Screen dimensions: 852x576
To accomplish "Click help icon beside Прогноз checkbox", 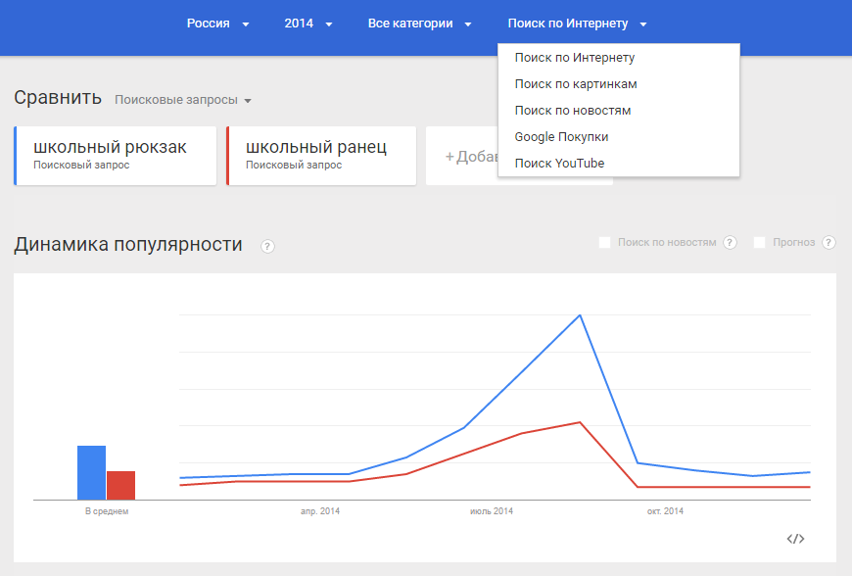I will (x=828, y=243).
